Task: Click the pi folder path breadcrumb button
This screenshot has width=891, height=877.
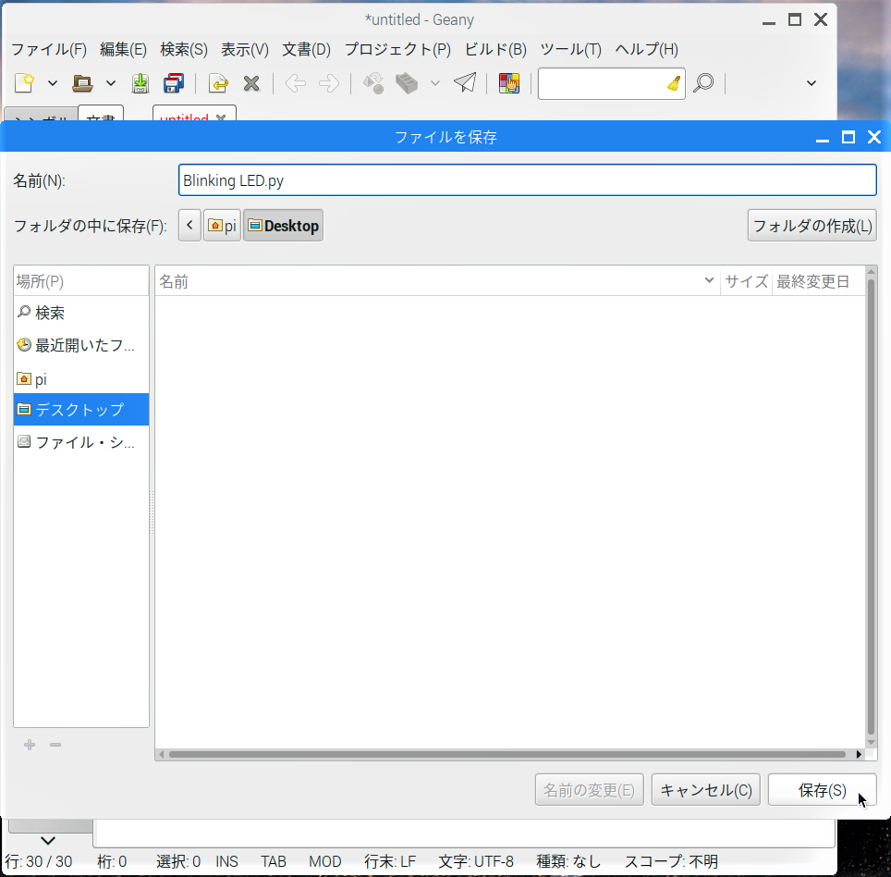Action: point(222,225)
